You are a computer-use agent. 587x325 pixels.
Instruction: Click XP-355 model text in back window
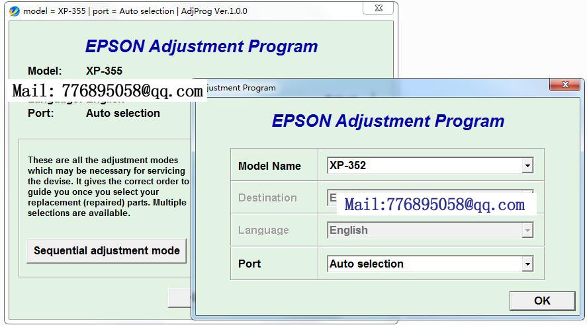(x=104, y=71)
